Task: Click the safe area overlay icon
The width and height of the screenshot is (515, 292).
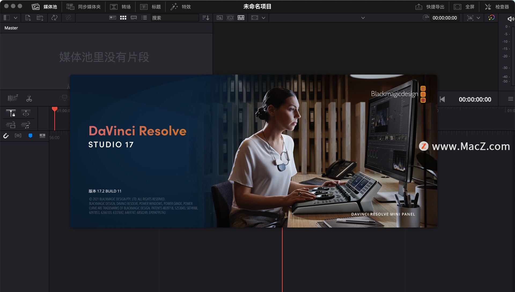Action: tap(470, 18)
